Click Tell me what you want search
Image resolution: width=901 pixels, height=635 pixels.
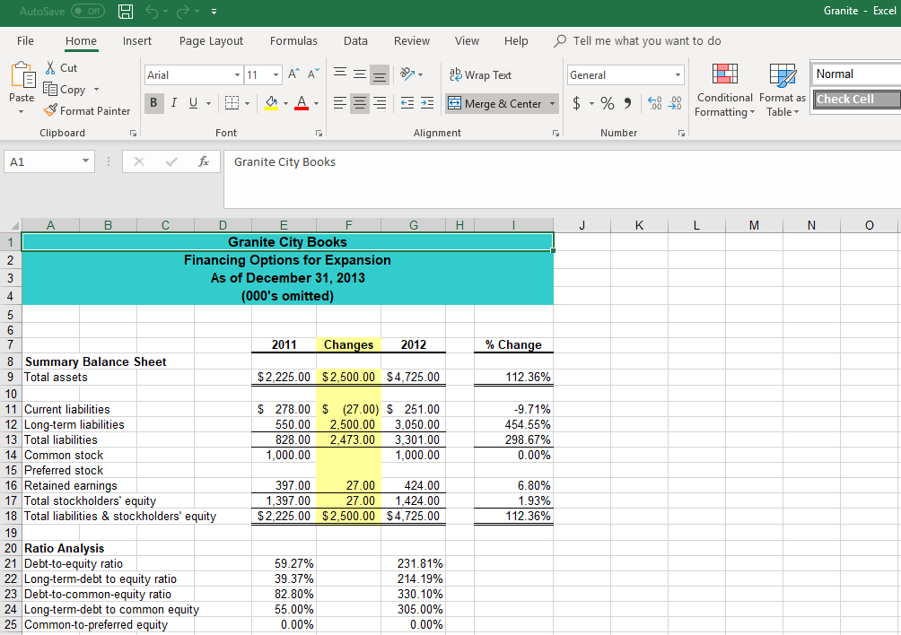pyautogui.click(x=637, y=40)
